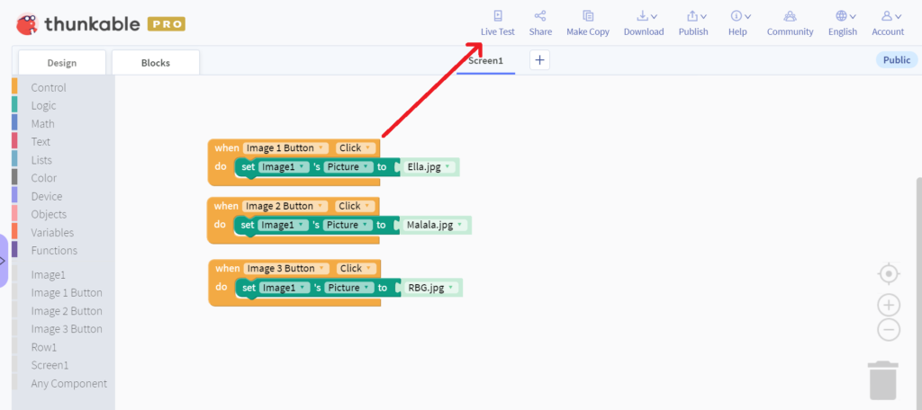Open the Image 3 Button component dropdown

tap(287, 269)
